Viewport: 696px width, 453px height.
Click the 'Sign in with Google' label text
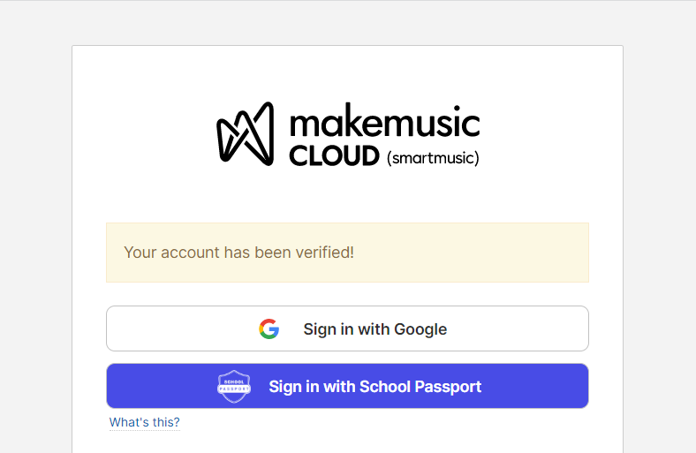[375, 329]
